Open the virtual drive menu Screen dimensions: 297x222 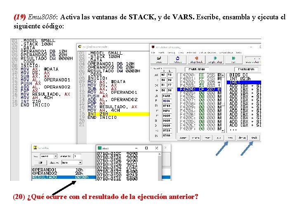point(226,53)
